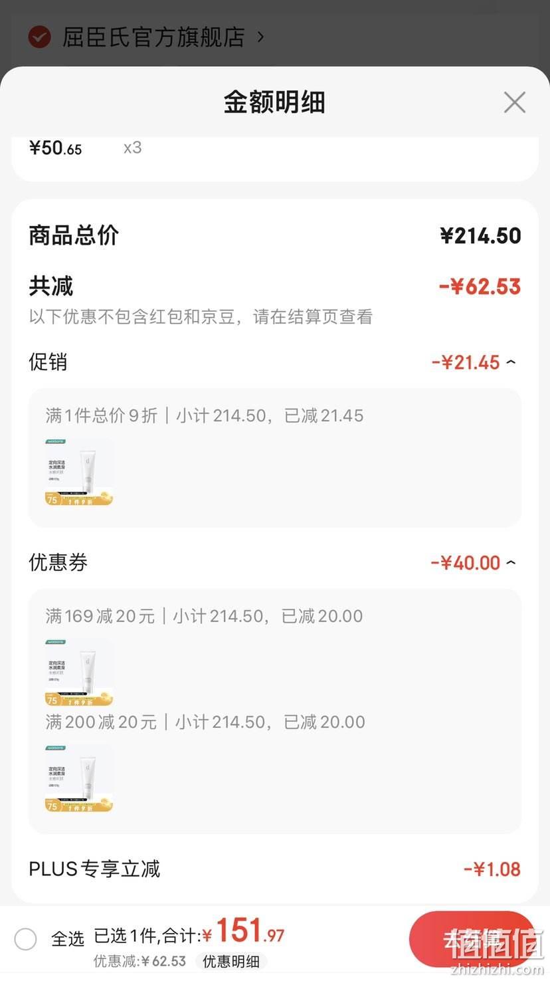Tap the 商品总价 ¥214.50 row
Screen dimensions: 550x981
click(x=274, y=235)
